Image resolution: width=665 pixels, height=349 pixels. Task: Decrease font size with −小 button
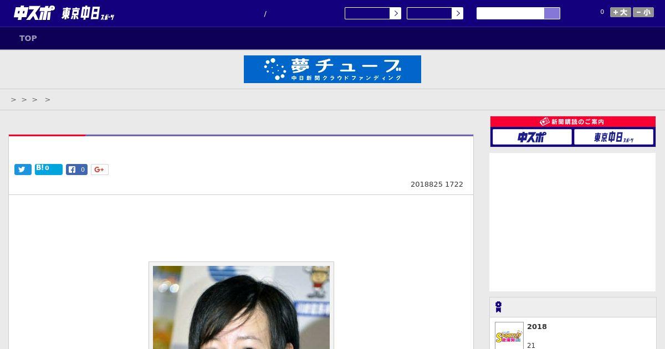(x=643, y=12)
